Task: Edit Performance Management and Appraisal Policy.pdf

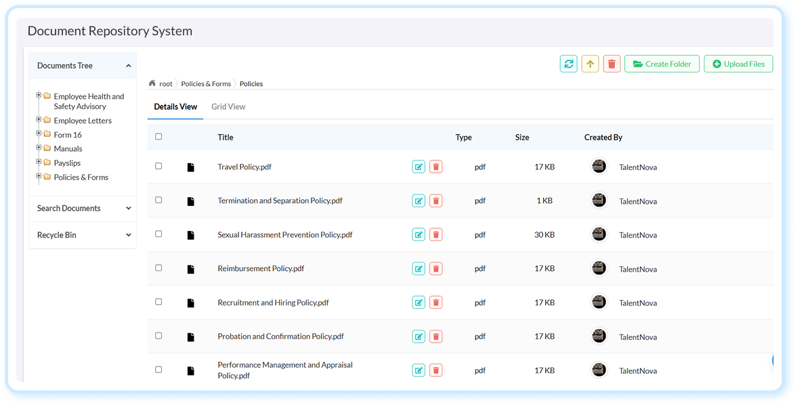Action: pos(418,370)
